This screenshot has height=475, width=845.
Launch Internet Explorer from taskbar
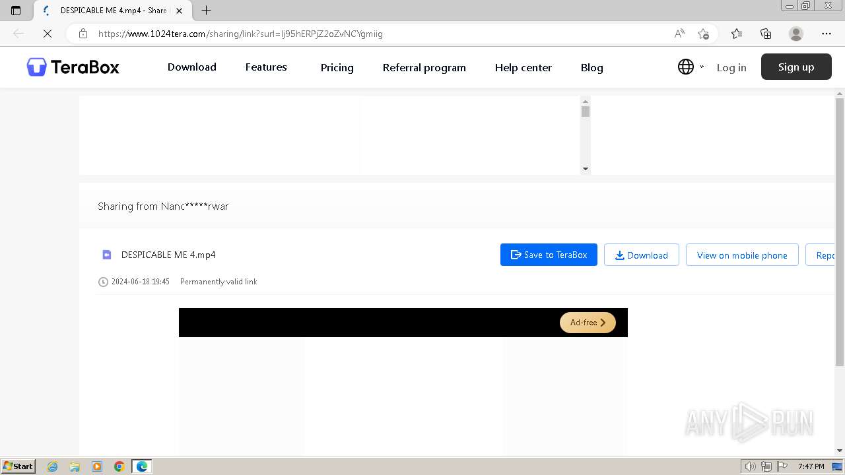[x=53, y=466]
